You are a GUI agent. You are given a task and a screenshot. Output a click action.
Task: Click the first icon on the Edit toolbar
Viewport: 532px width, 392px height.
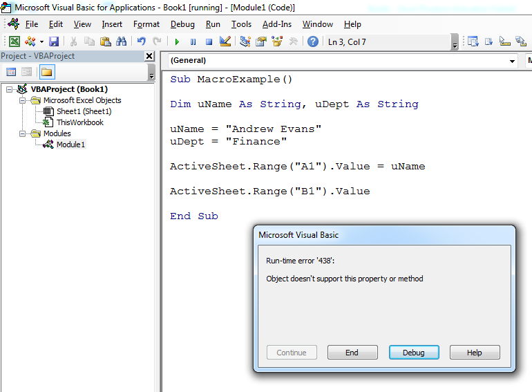(x=473, y=41)
